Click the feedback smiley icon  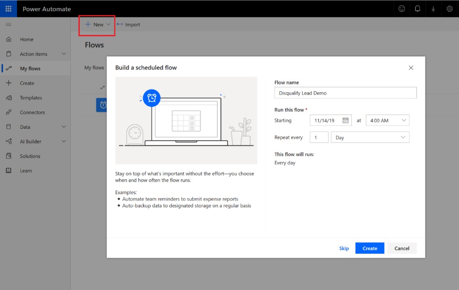click(402, 9)
